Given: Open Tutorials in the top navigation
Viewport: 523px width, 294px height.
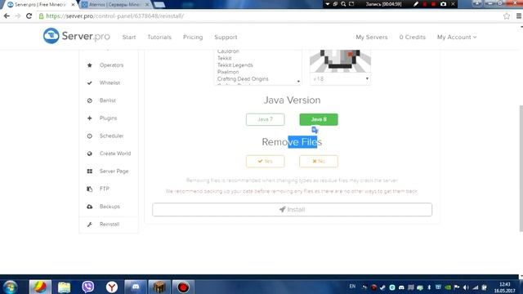Looking at the screenshot, I should tap(159, 37).
